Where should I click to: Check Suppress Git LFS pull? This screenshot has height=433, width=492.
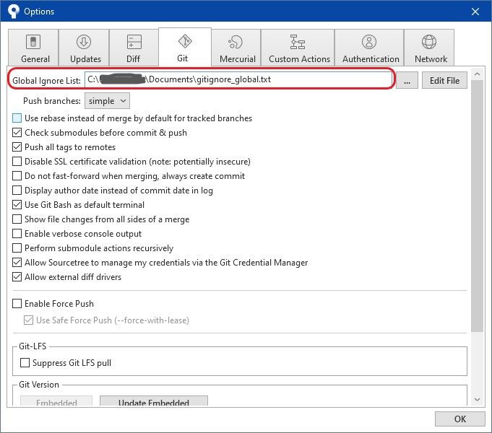point(25,363)
